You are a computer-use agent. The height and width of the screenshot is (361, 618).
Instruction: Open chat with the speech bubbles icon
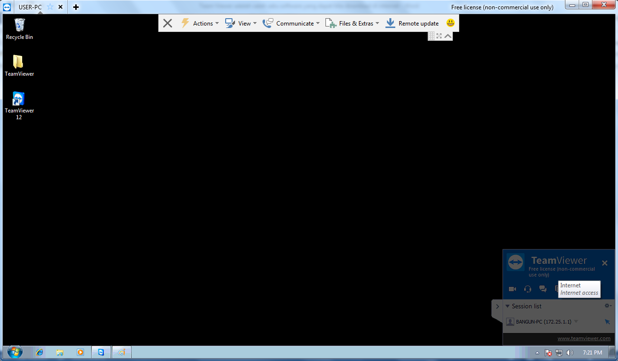[543, 289]
